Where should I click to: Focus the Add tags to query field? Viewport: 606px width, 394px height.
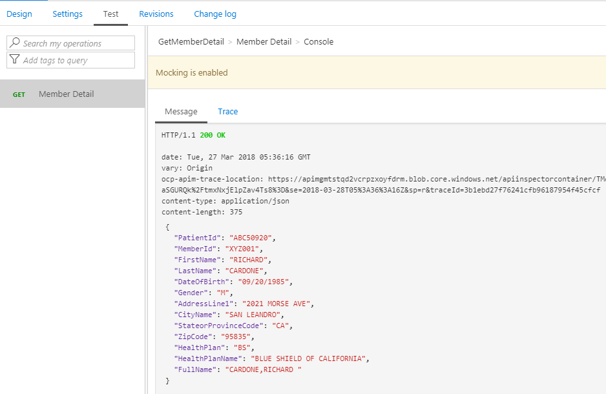coord(70,60)
